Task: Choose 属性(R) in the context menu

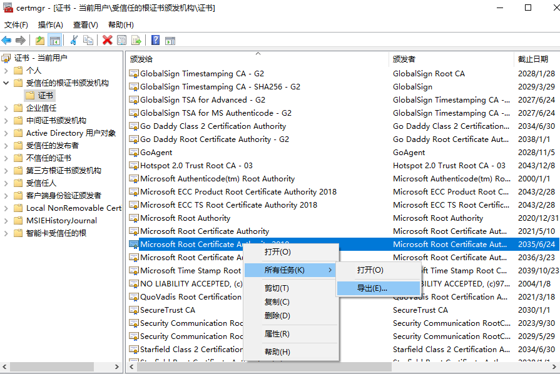Action: [291, 334]
